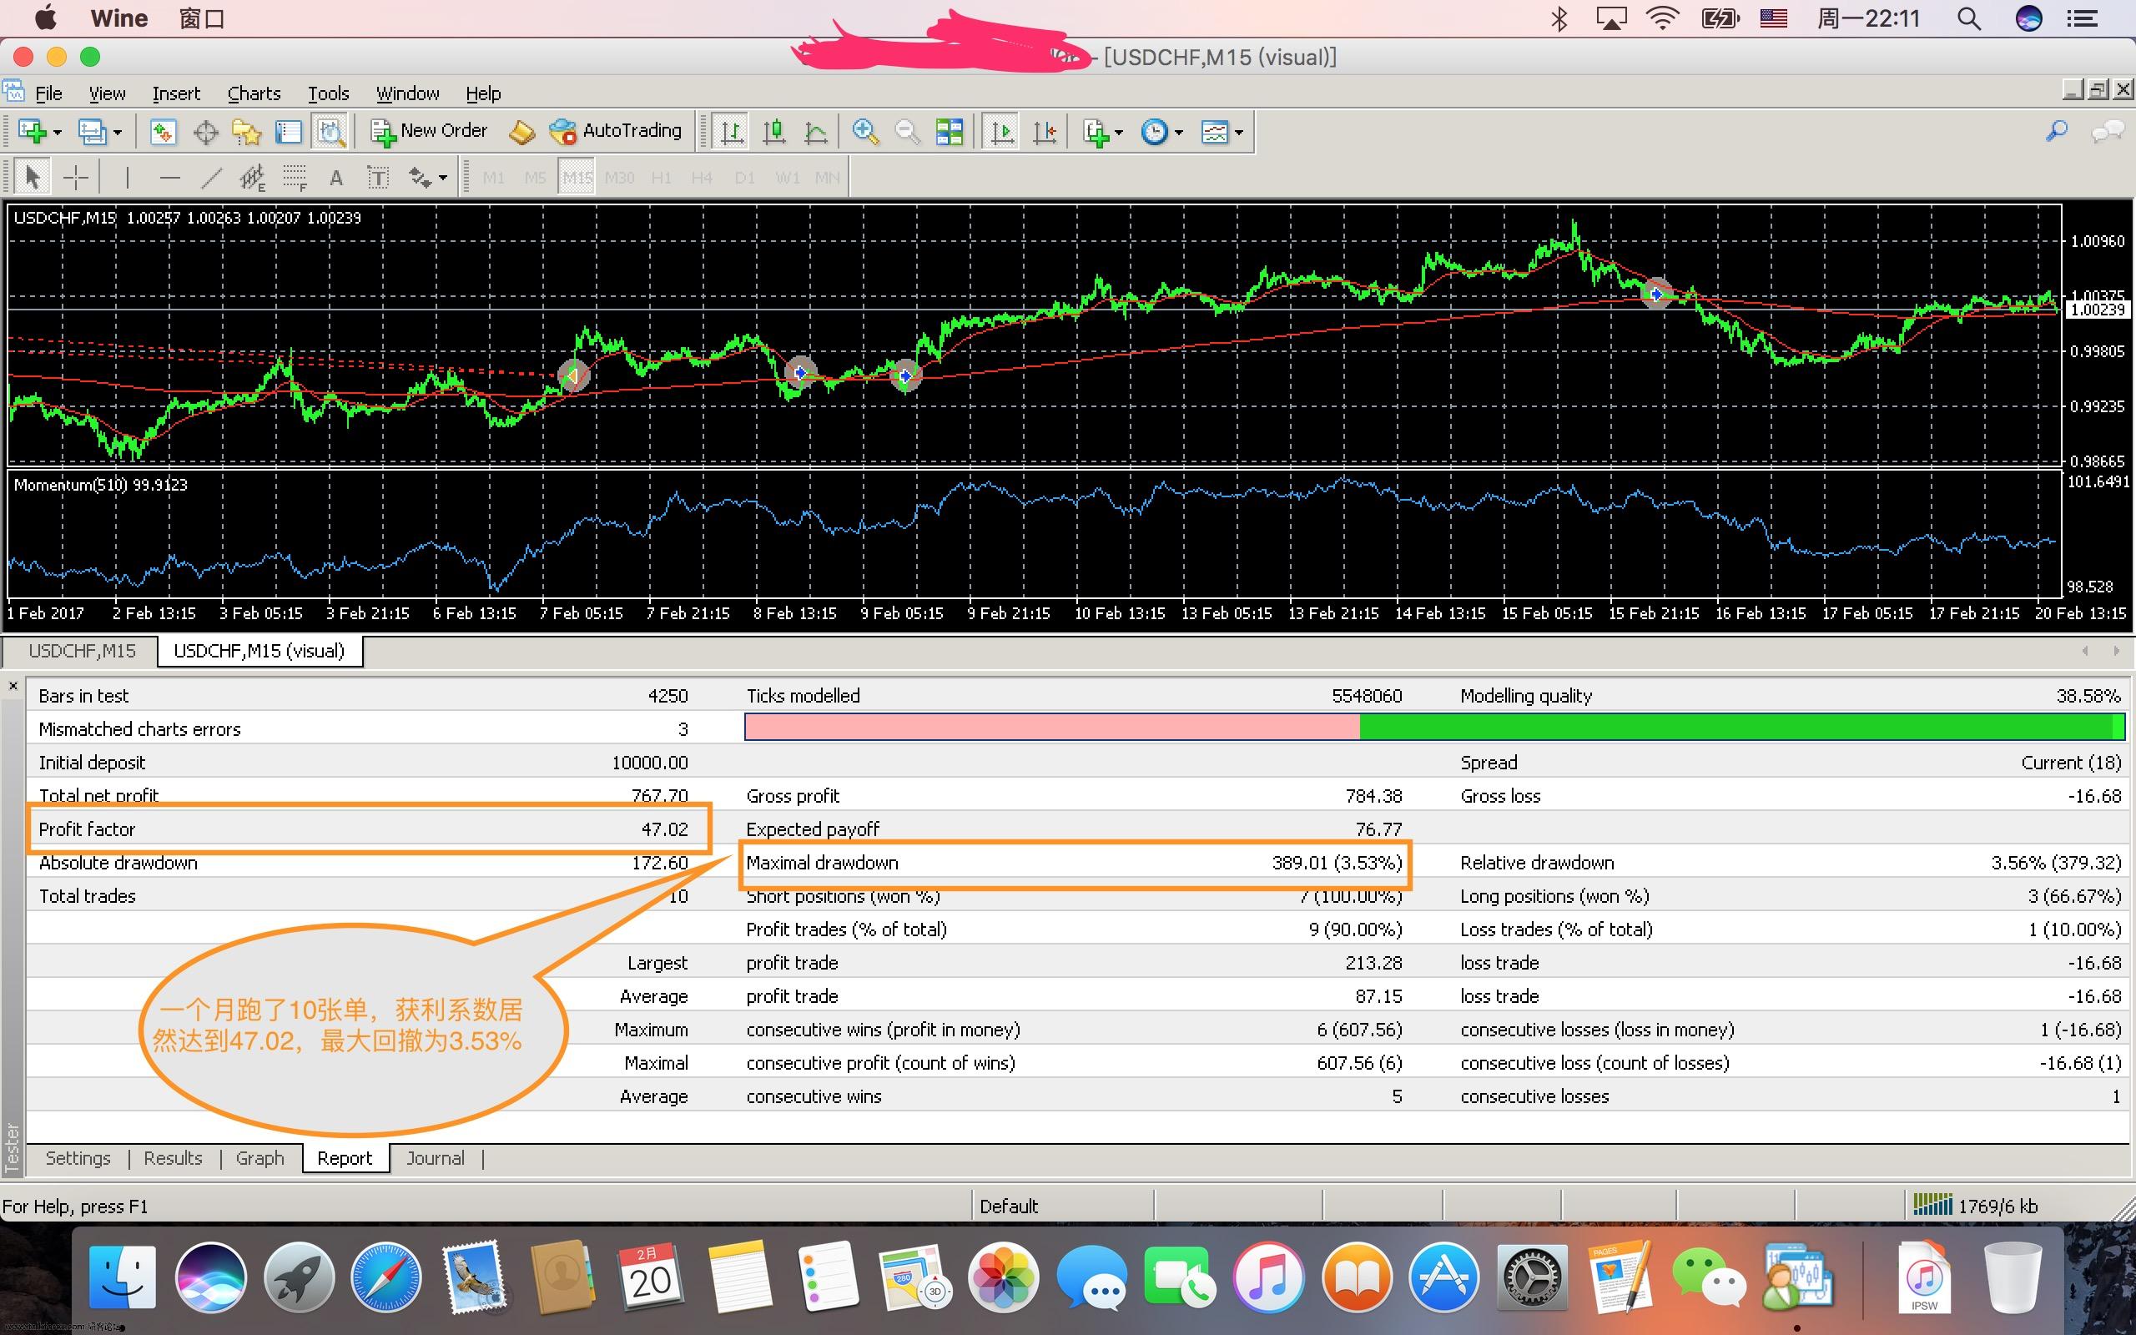
Task: Expand the Profiles dropdown arrow
Action: pyautogui.click(x=118, y=133)
